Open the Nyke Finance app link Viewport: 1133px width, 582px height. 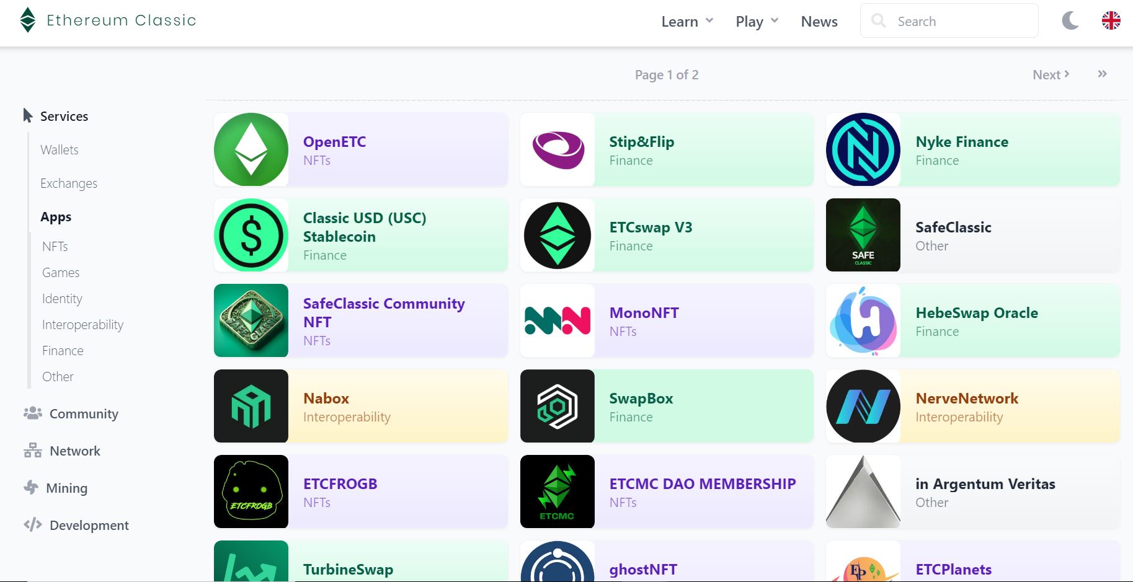click(x=962, y=141)
